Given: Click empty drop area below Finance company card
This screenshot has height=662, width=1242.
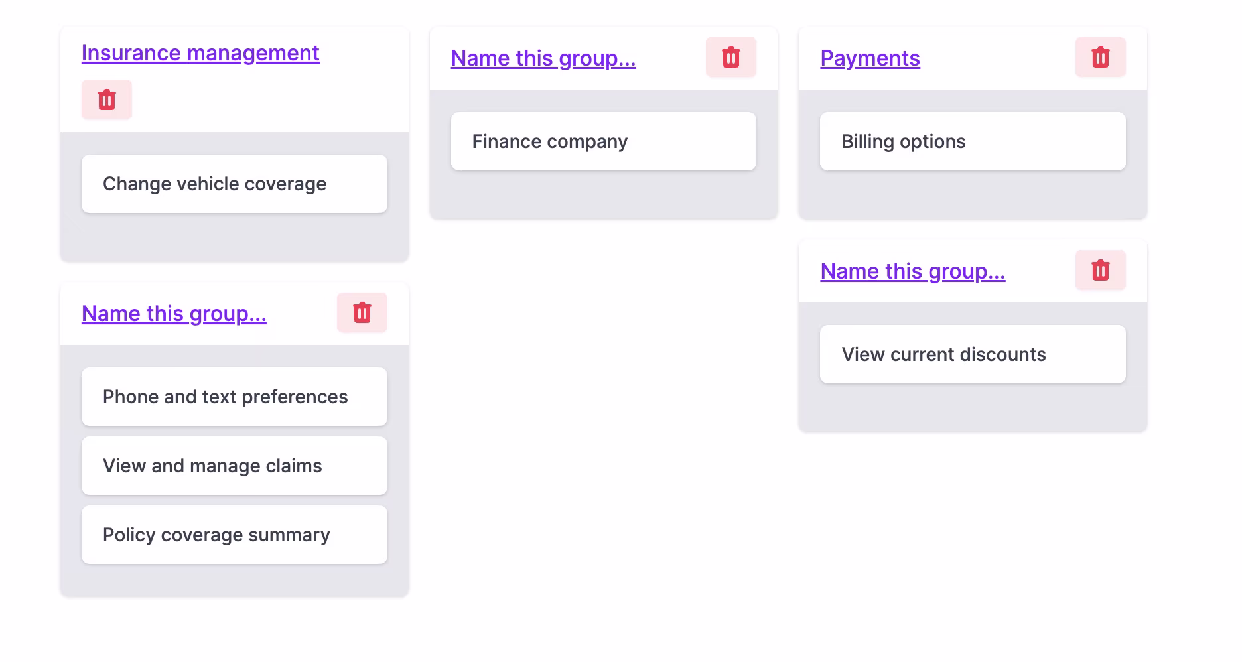Looking at the screenshot, I should point(603,194).
